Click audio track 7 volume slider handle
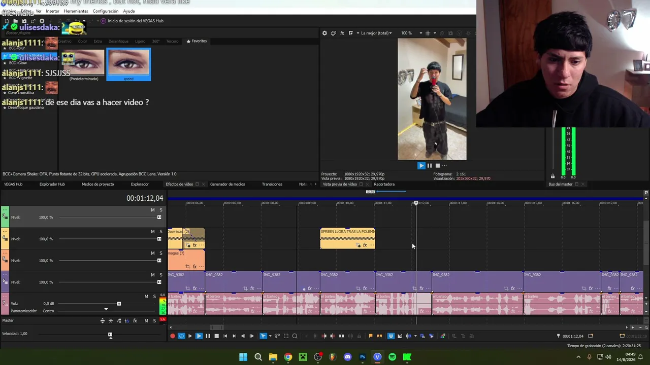Viewport: 650px width, 365px height. tap(119, 304)
